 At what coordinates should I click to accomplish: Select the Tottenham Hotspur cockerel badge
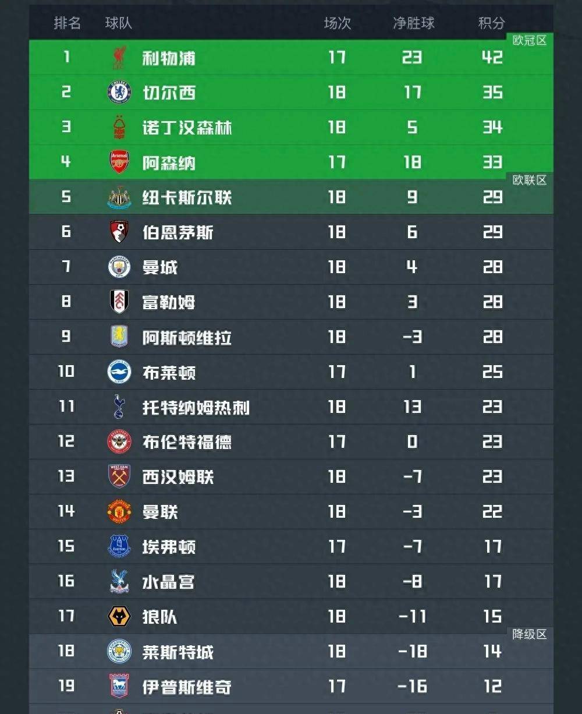(118, 408)
